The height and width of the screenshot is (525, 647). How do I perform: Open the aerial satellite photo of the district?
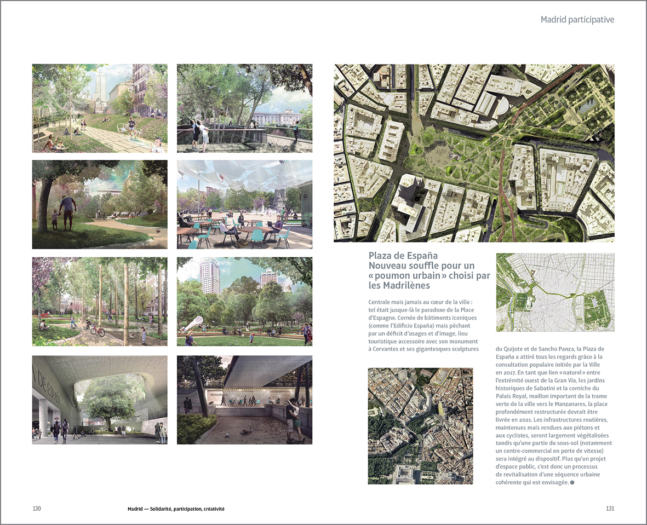tap(420, 426)
